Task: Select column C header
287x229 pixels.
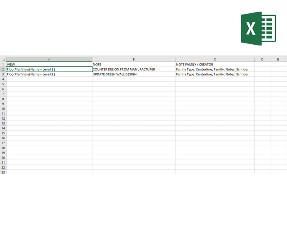Action: coord(215,60)
